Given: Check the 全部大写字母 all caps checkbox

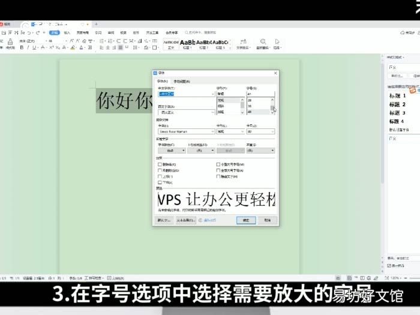Looking at the screenshot, I should (218, 170).
